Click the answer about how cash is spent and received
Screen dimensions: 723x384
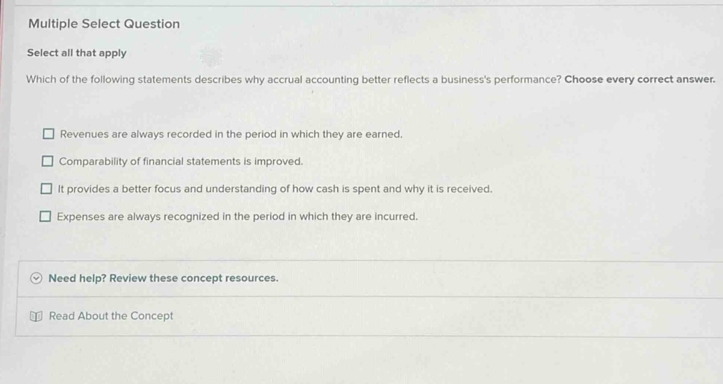tap(276, 188)
